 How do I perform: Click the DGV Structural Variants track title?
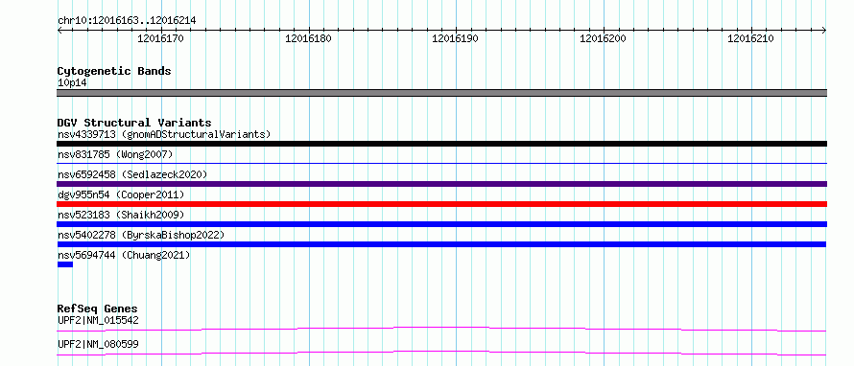[134, 123]
